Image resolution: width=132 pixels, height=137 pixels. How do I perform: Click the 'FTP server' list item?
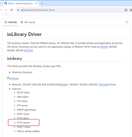23,105
